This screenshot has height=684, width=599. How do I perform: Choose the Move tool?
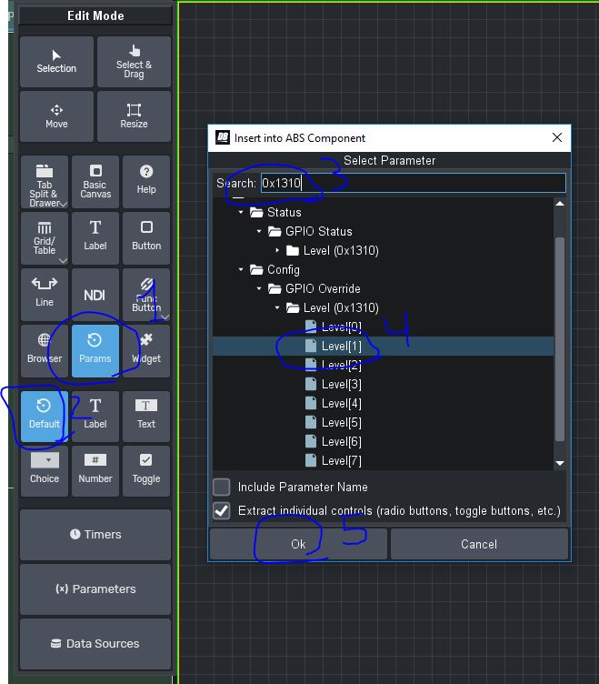tap(56, 116)
